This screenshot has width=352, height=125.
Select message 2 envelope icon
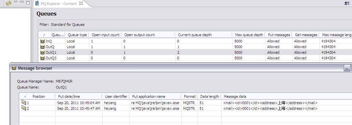coord(24,108)
